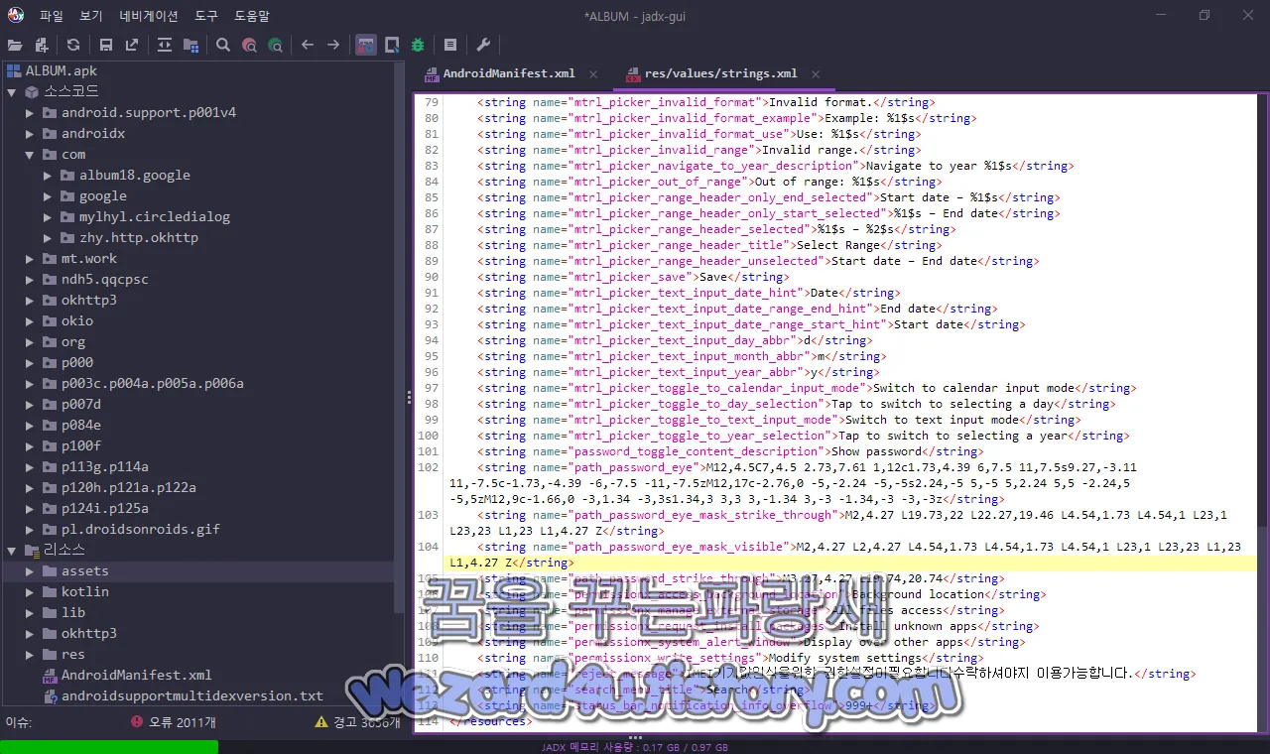The image size is (1270, 754).
Task: Export project as Gradle
Action: pos(130,45)
